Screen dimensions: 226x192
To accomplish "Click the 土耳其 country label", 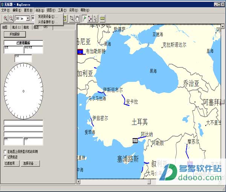I will tap(140, 122).
